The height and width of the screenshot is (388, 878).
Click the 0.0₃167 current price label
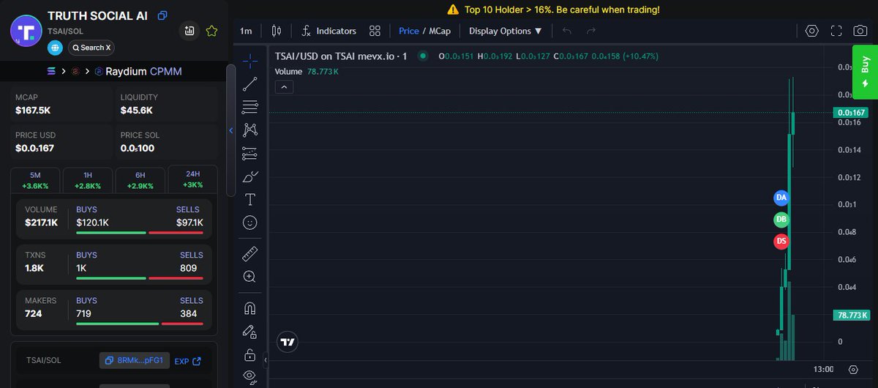click(x=850, y=113)
